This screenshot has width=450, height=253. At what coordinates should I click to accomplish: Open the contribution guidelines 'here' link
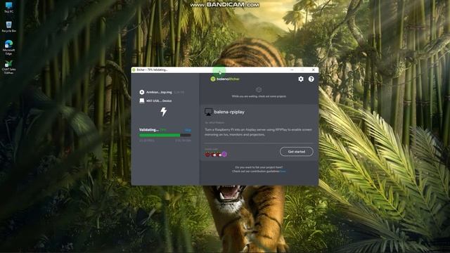(283, 171)
